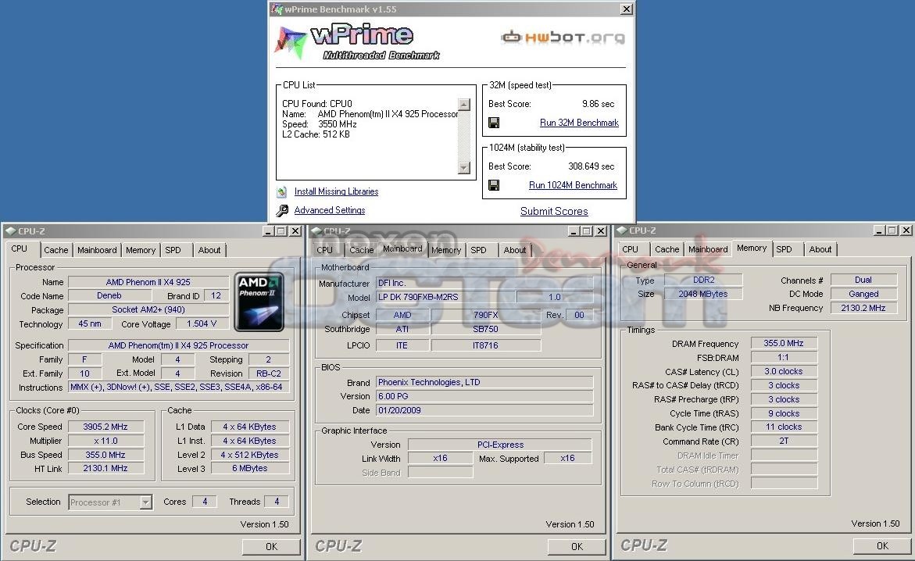Click the Advanced Settings wrench icon
Screen dimensions: 915x561
282,210
